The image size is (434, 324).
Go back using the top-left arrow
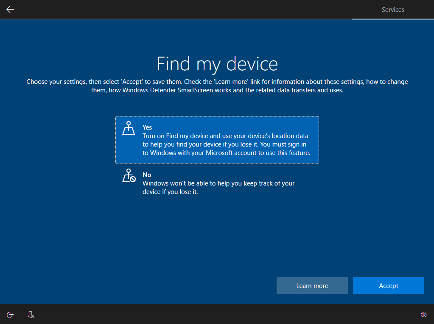[x=10, y=9]
